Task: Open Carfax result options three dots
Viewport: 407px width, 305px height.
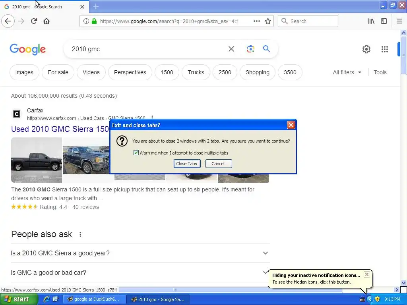Action: 152,118
